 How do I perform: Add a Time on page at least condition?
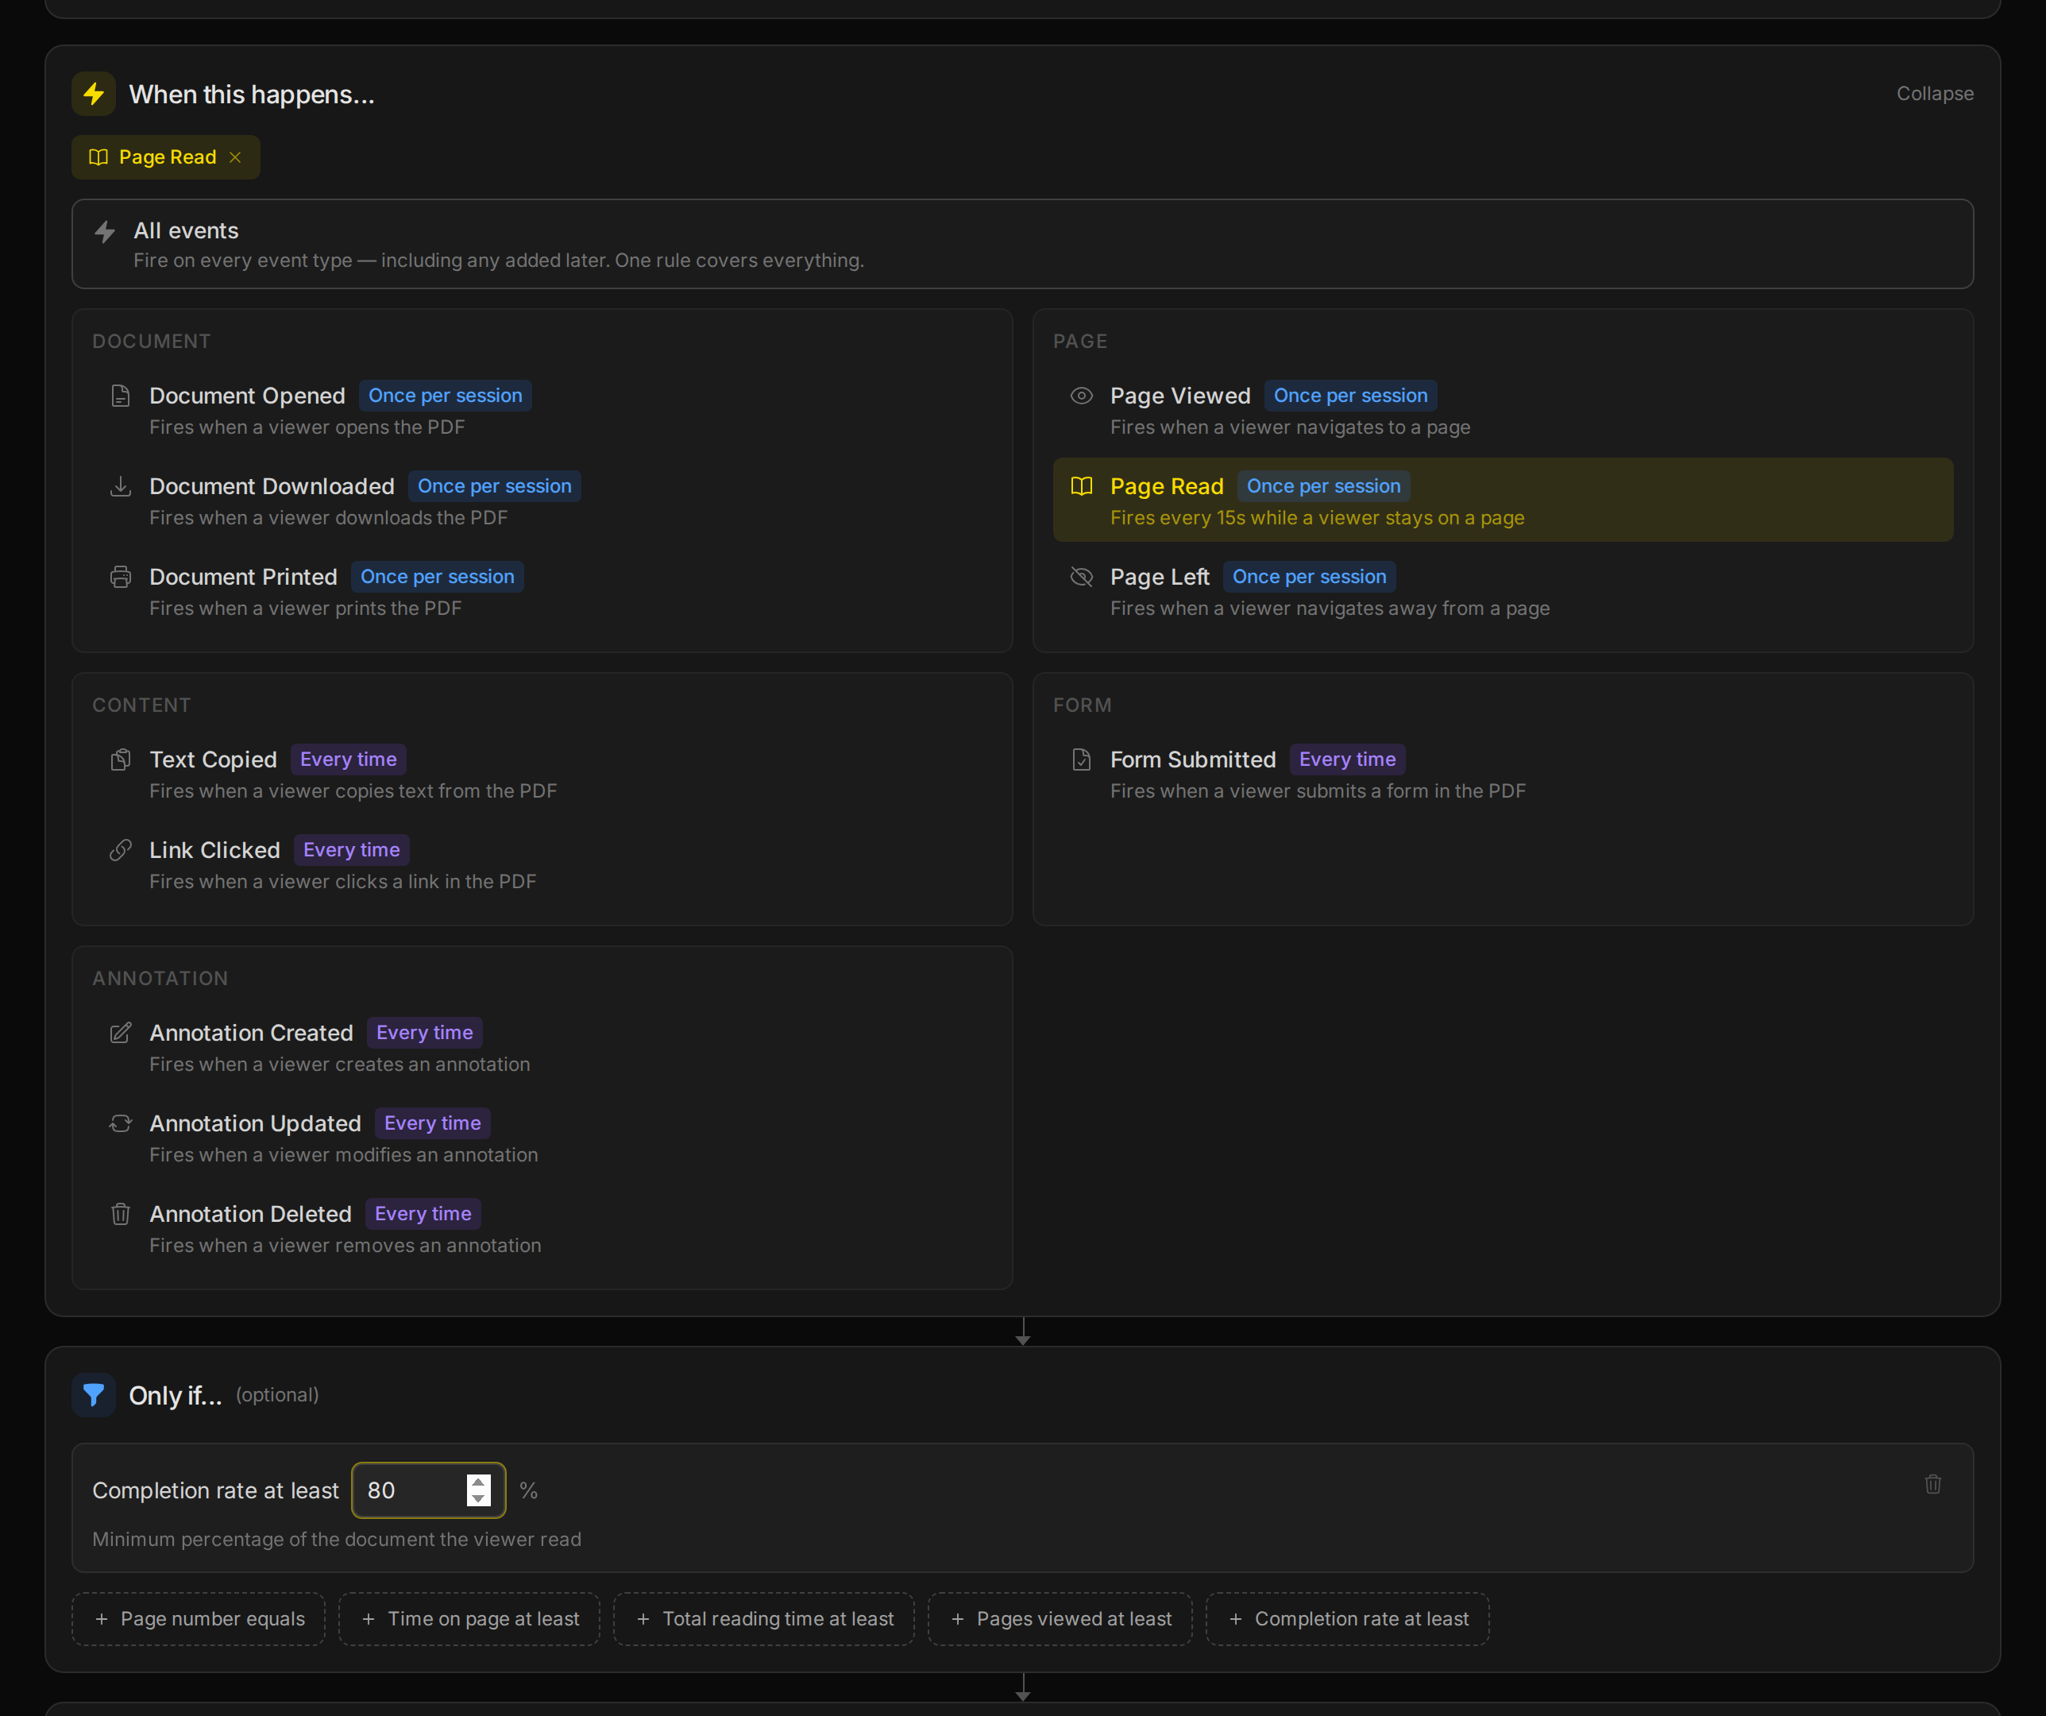[469, 1618]
